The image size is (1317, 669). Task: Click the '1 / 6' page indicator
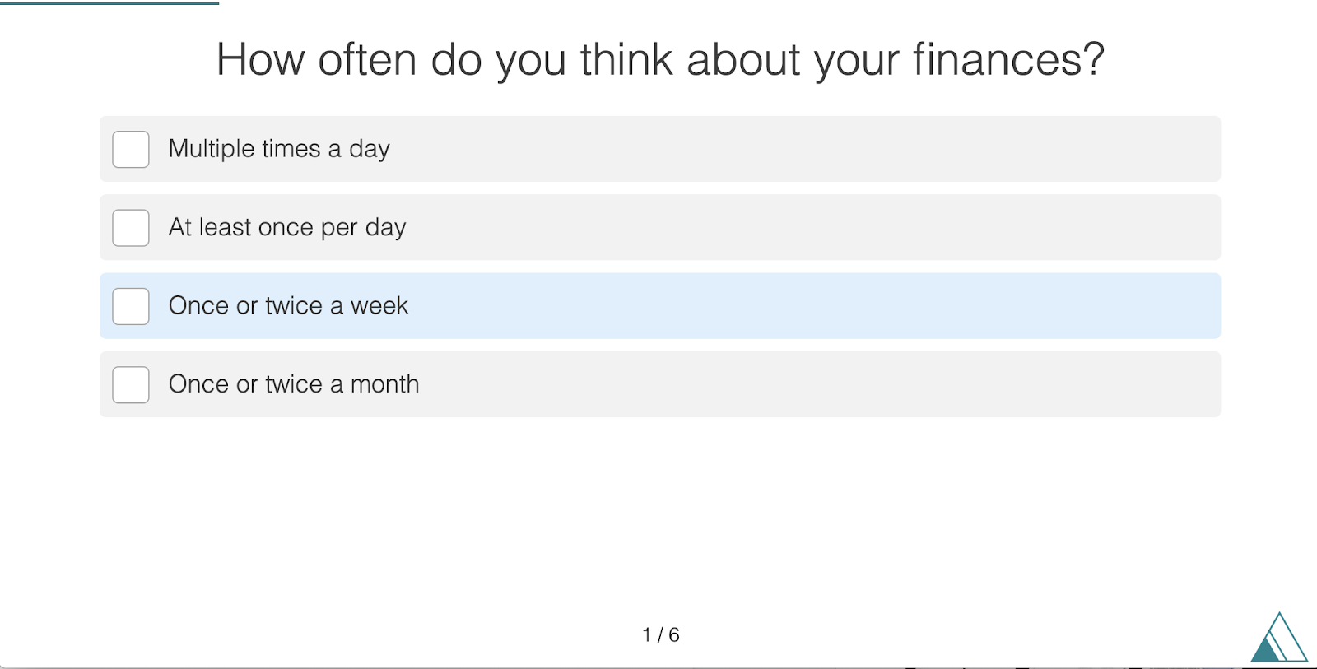(661, 634)
